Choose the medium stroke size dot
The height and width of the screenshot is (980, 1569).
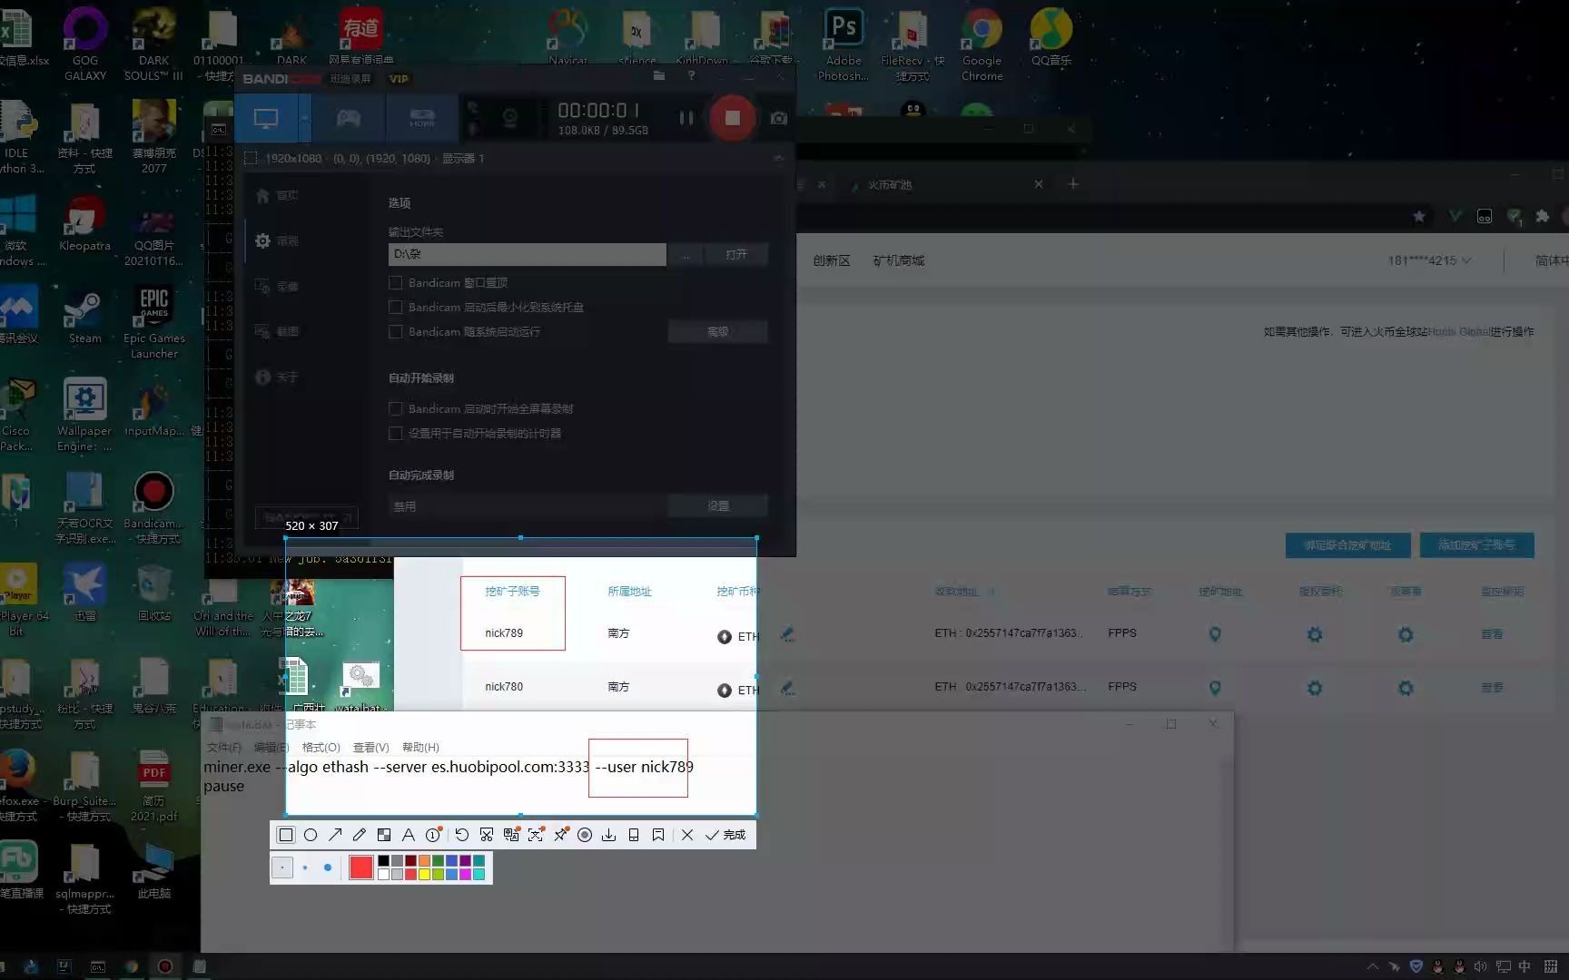[x=304, y=867]
